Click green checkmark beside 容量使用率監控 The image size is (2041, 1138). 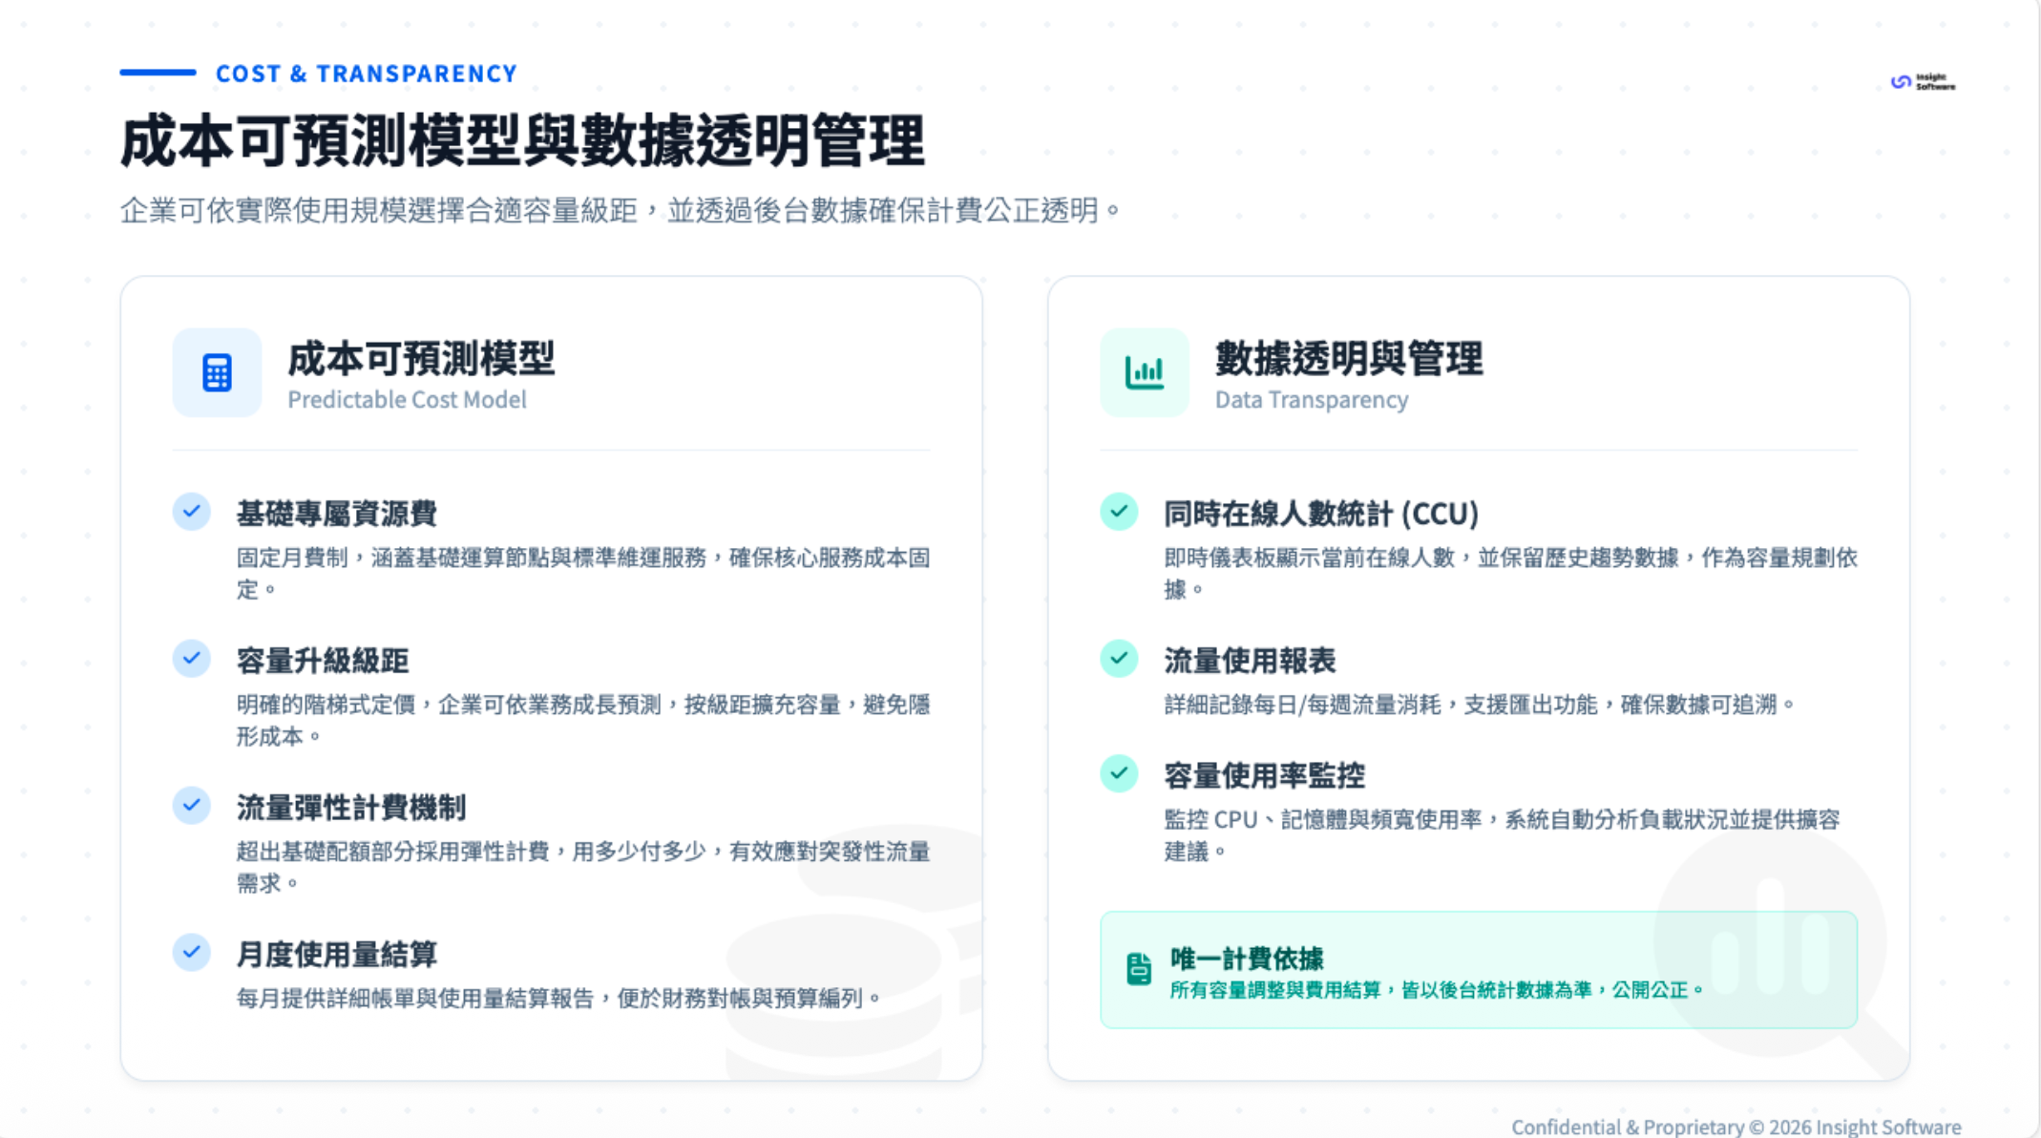(x=1119, y=773)
